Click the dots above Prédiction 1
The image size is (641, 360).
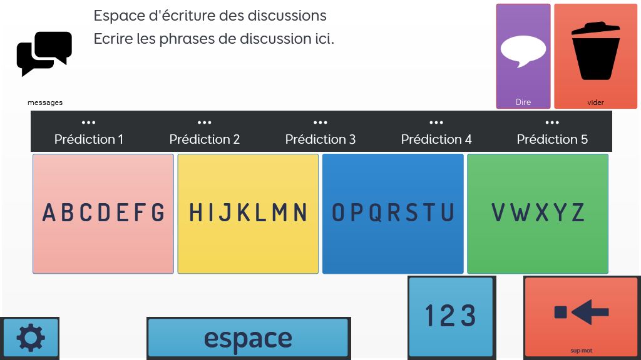tap(88, 122)
